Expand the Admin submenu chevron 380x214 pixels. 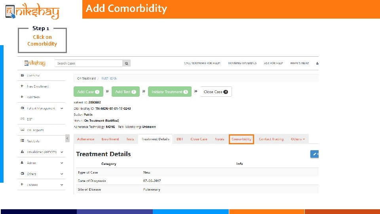(x=62, y=163)
